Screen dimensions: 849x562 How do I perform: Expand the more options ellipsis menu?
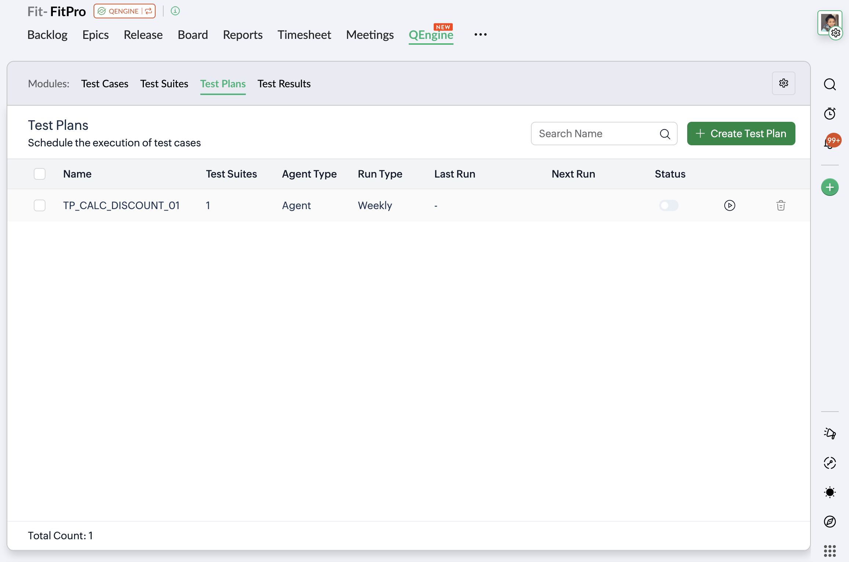click(480, 34)
